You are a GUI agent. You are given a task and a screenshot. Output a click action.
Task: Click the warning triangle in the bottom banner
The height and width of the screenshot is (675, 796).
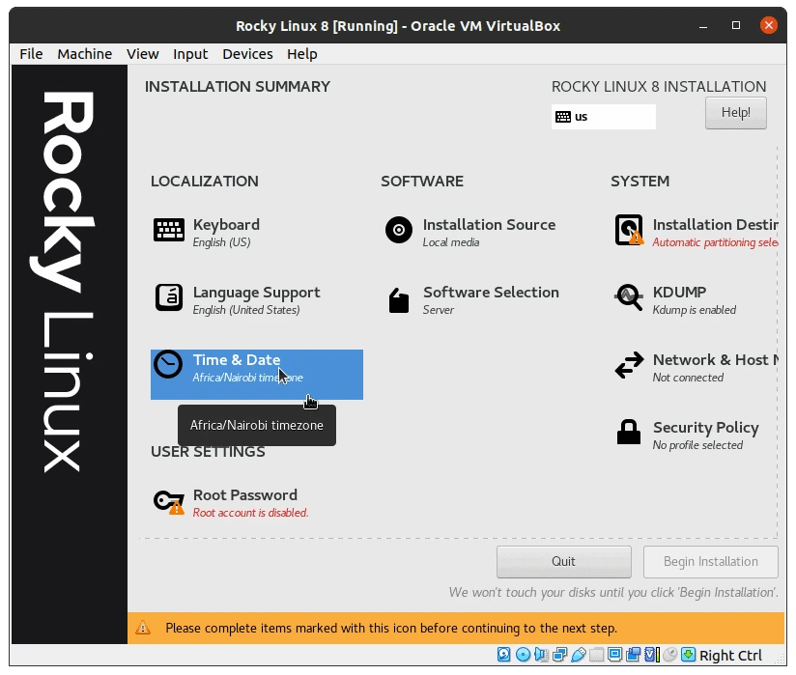143,628
